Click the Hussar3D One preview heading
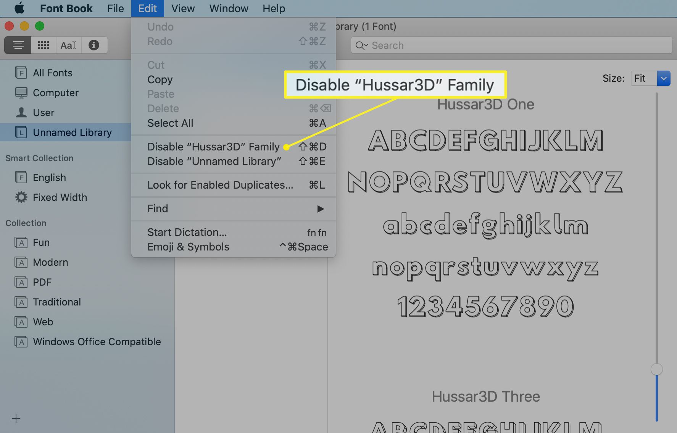 [485, 104]
